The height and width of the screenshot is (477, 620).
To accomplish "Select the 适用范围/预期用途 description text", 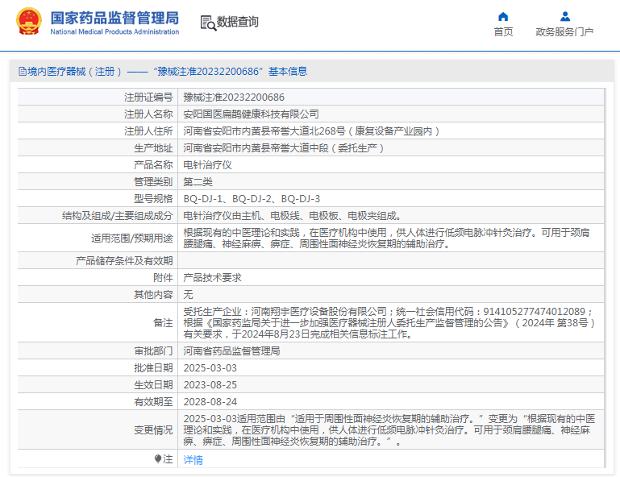I will pyautogui.click(x=386, y=238).
